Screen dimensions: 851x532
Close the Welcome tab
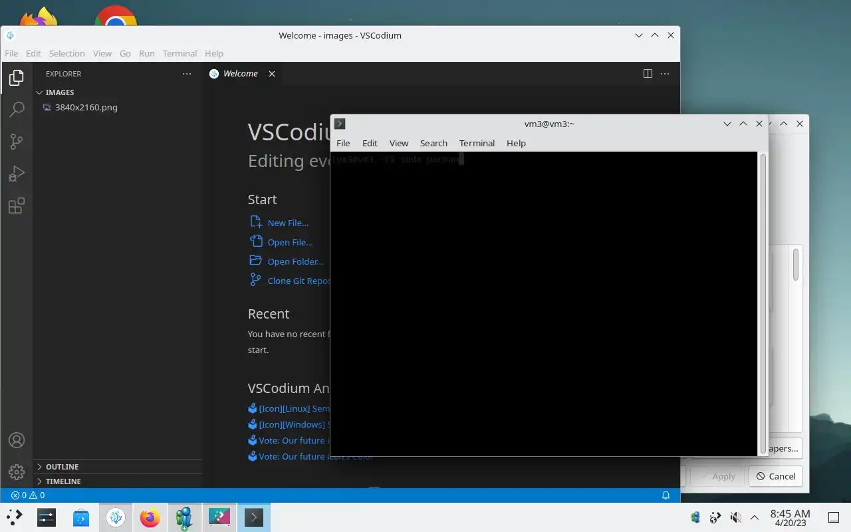[271, 74]
